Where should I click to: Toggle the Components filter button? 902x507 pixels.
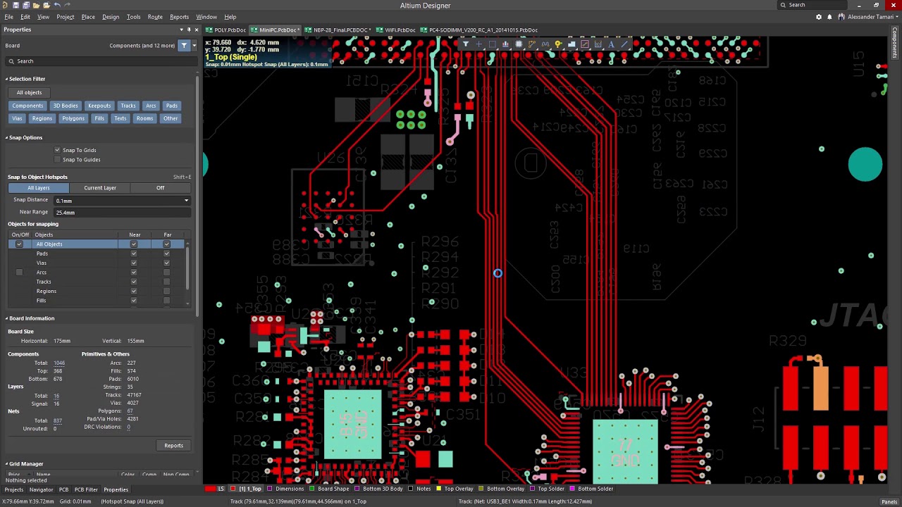tap(27, 106)
